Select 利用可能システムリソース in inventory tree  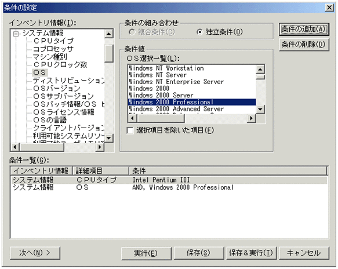[68, 136]
